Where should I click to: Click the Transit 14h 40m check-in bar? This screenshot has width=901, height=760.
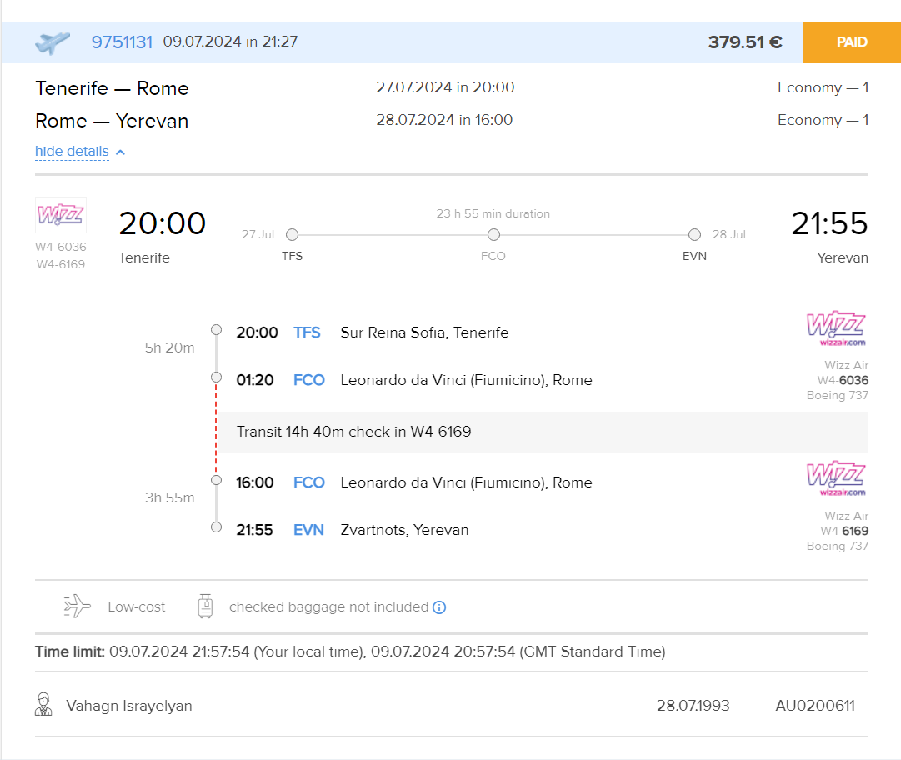coord(543,432)
